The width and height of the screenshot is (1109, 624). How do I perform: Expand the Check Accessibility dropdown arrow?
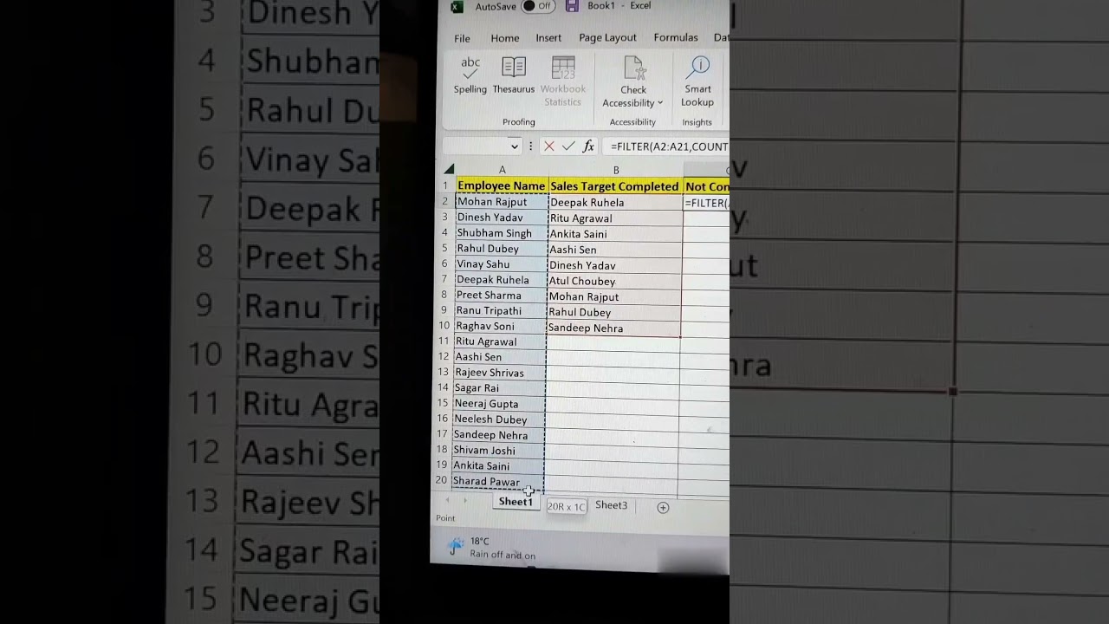[x=659, y=103]
